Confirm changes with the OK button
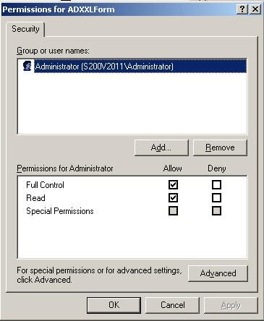The height and width of the screenshot is (321, 264). [114, 305]
